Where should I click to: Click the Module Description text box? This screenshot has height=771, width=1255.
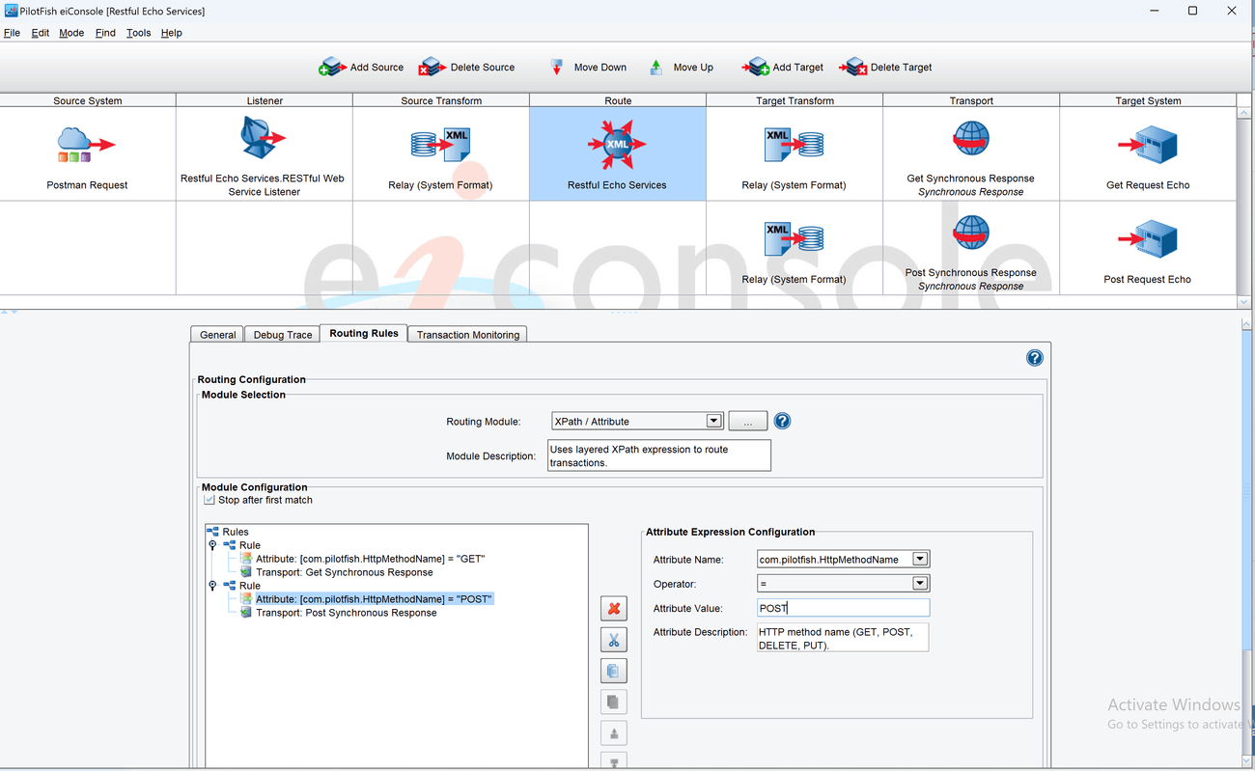[659, 455]
